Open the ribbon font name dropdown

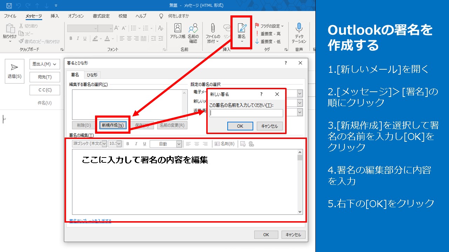95,28
